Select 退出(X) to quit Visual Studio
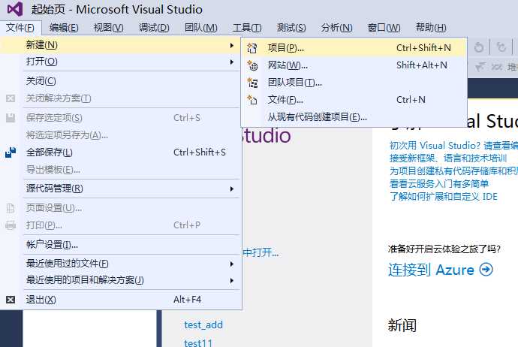The width and height of the screenshot is (518, 347). tap(121, 300)
